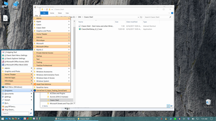
Task: Open the Action Center notification icon
Action: tap(211, 119)
